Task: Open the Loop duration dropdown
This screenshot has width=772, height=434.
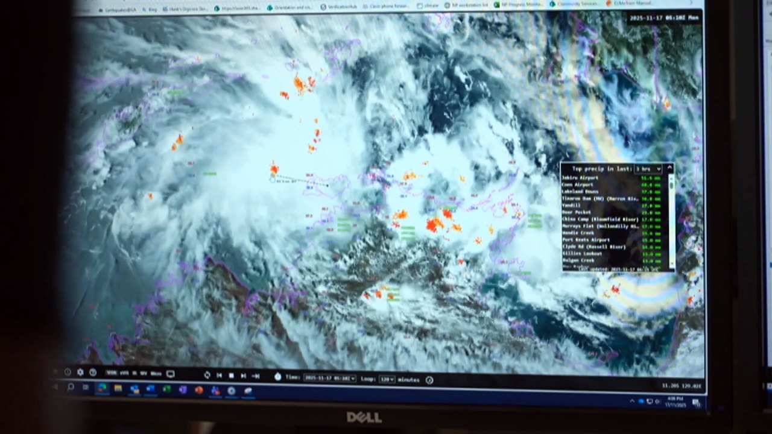Action: [x=387, y=379]
